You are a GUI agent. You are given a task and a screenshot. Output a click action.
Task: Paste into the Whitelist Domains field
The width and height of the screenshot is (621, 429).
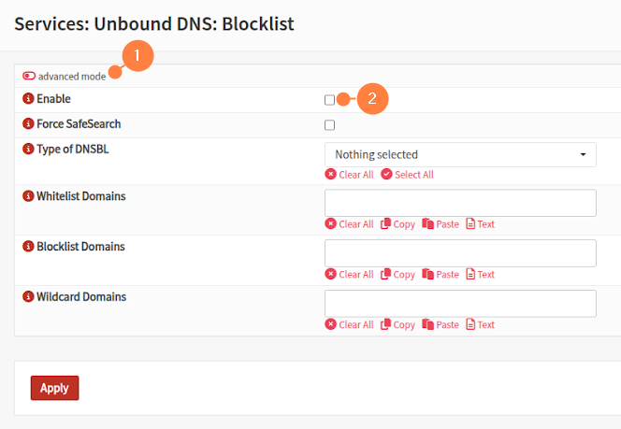[x=440, y=224]
